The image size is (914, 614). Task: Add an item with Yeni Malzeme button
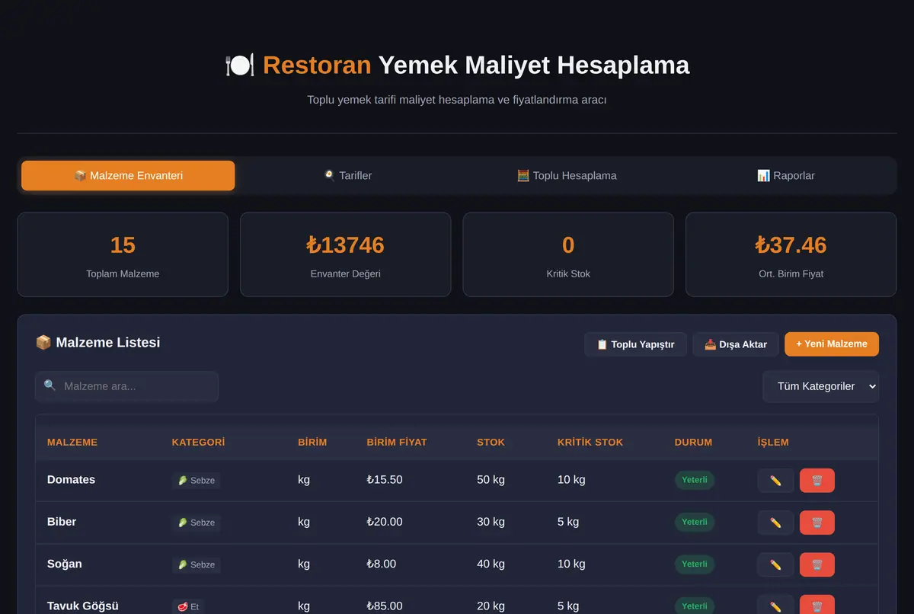pos(832,344)
